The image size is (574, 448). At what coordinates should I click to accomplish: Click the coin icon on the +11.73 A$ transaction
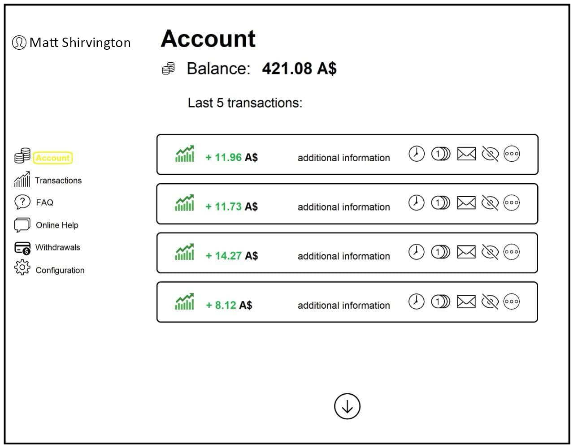(x=440, y=203)
